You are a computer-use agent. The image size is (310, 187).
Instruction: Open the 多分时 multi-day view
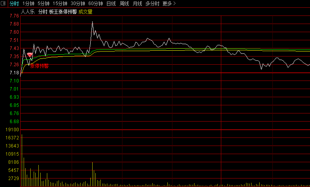tap(152, 3)
